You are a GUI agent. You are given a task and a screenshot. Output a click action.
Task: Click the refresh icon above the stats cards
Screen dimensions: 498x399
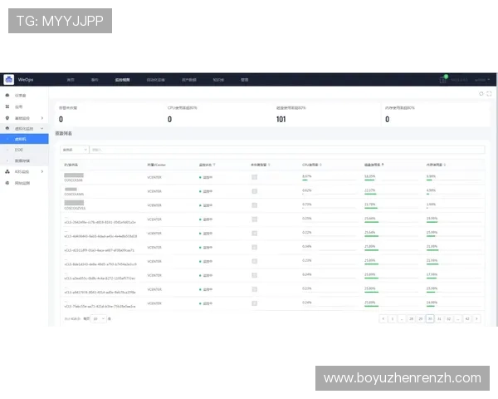coord(481,93)
